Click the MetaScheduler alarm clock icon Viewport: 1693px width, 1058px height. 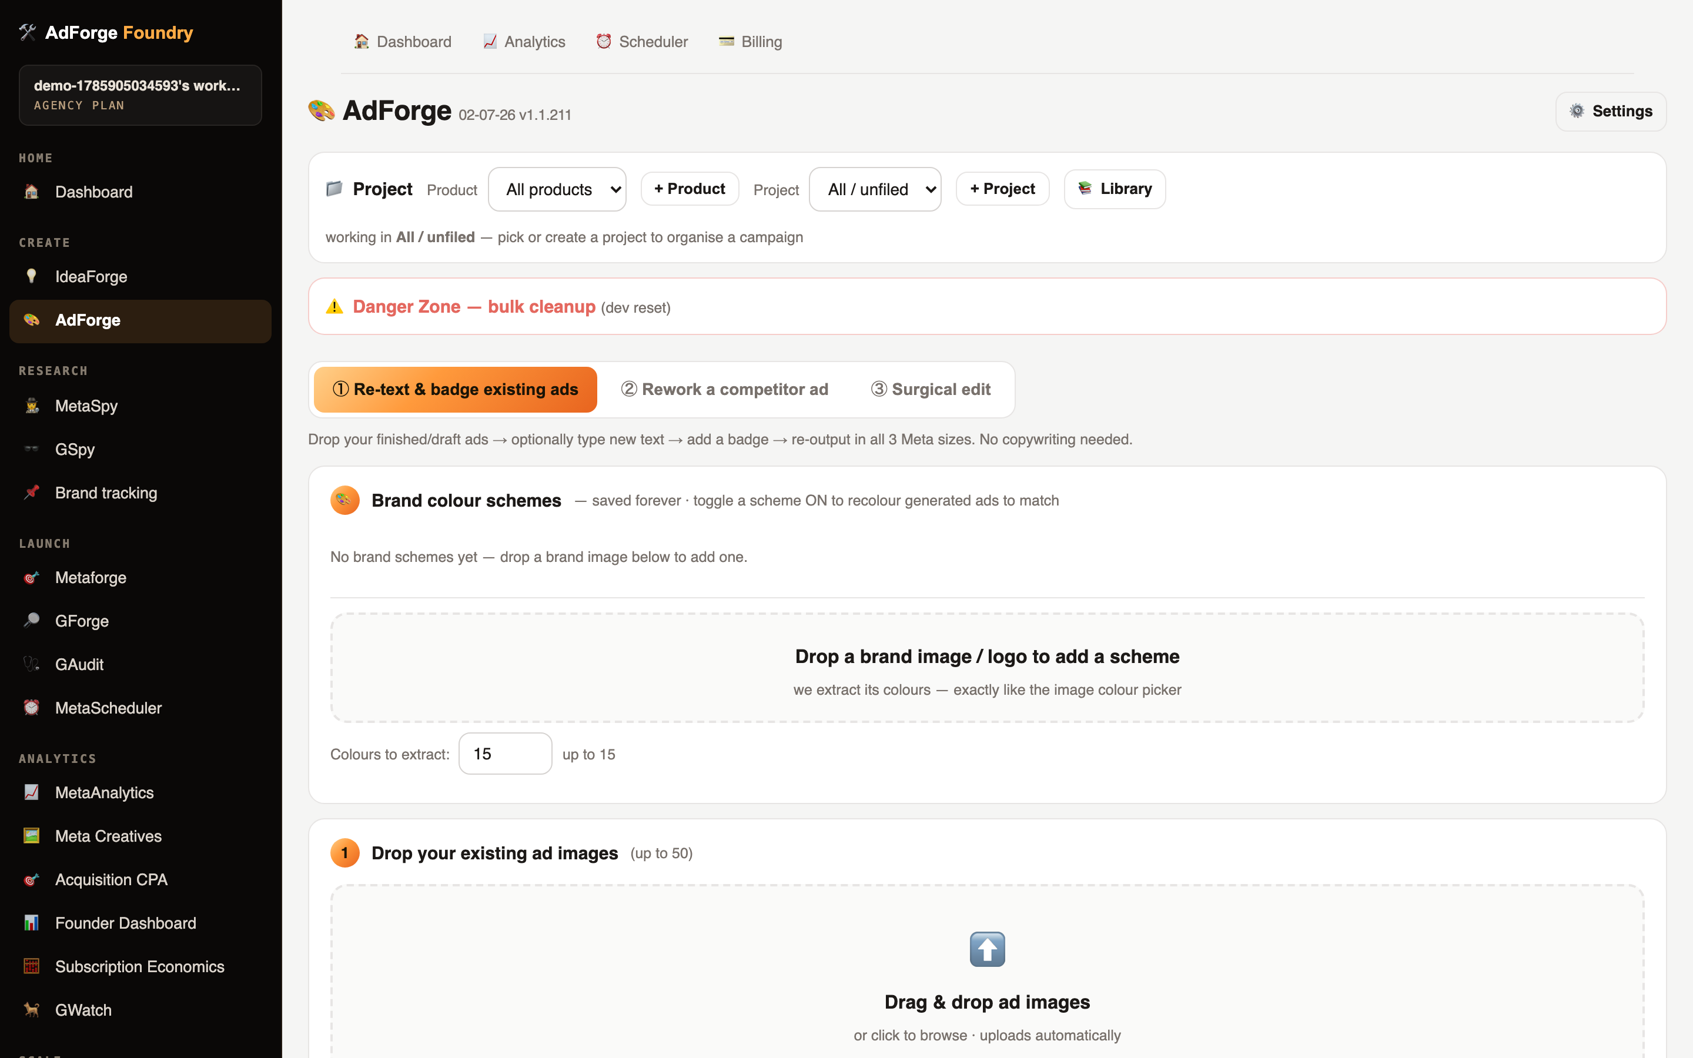tap(32, 708)
